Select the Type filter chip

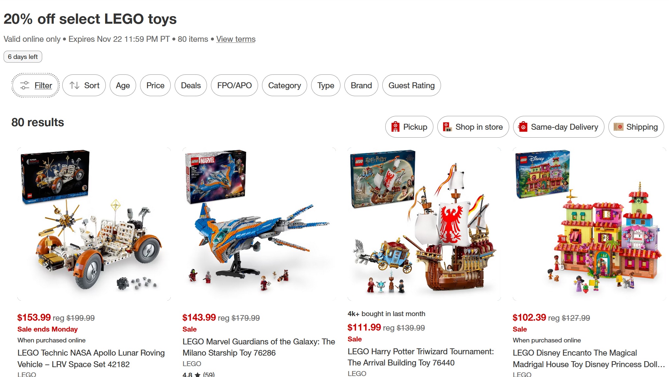(326, 86)
